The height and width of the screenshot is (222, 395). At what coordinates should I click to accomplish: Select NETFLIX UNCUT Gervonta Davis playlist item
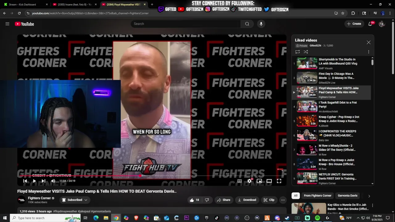pyautogui.click(x=331, y=179)
